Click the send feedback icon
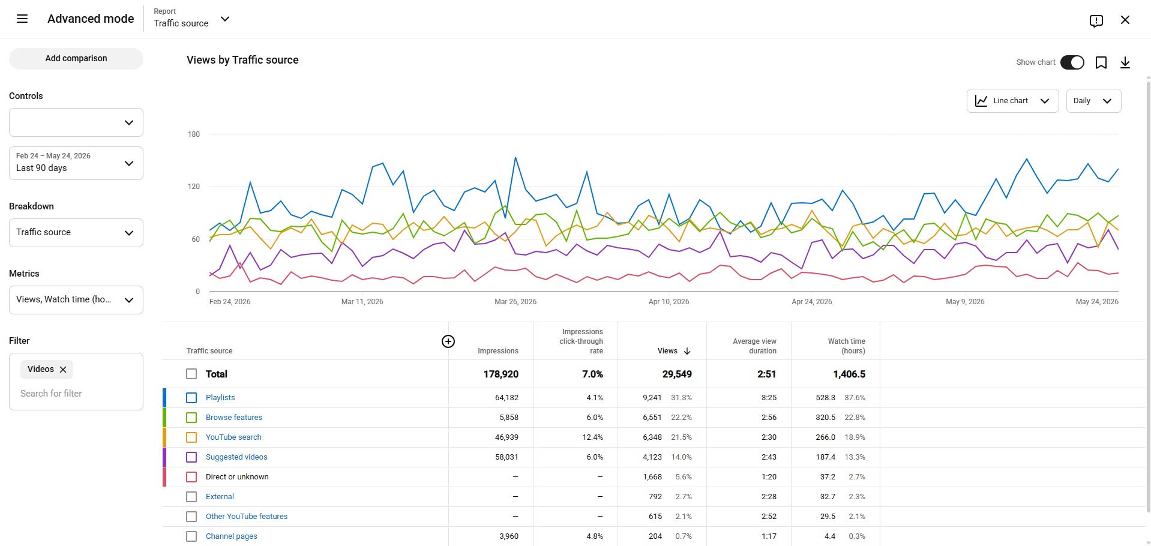This screenshot has height=546, width=1151. 1096,20
